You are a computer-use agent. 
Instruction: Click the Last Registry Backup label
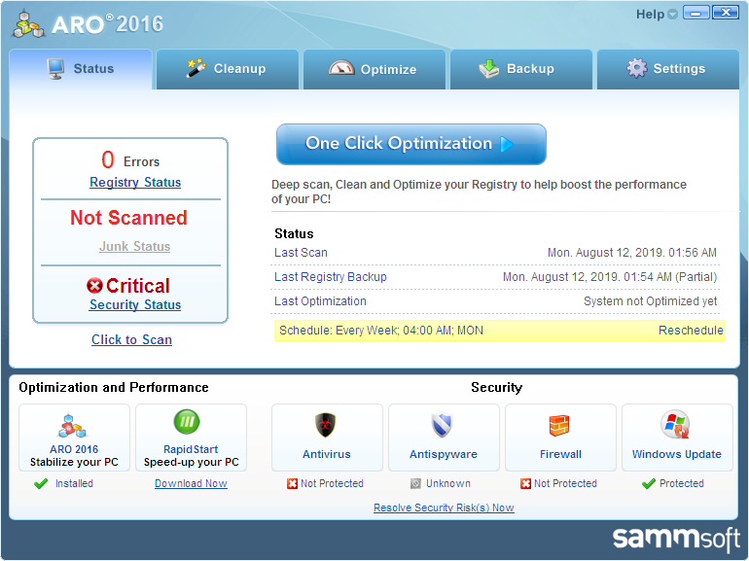331,277
